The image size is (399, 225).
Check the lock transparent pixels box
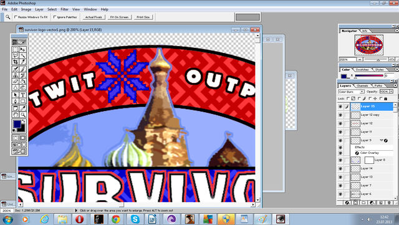[x=348, y=98]
